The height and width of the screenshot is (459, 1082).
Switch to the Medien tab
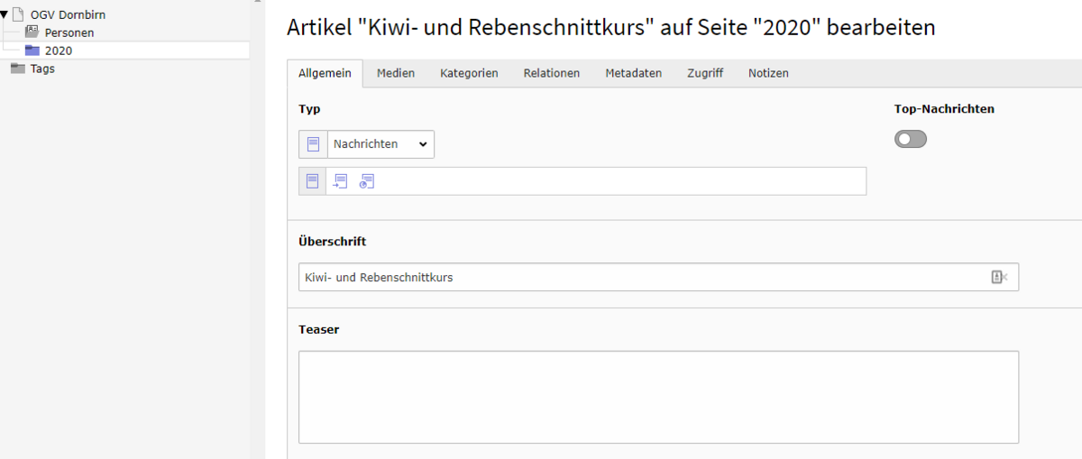tap(396, 74)
